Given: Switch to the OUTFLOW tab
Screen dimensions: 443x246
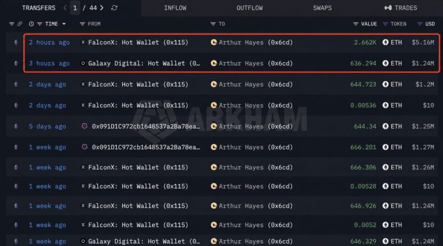Looking at the screenshot, I should 250,8.
